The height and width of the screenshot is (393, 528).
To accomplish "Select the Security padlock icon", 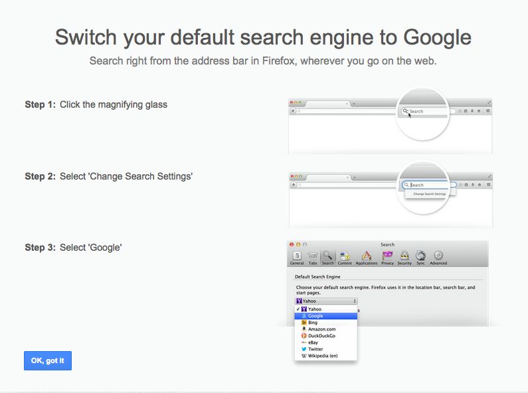I will coord(404,256).
